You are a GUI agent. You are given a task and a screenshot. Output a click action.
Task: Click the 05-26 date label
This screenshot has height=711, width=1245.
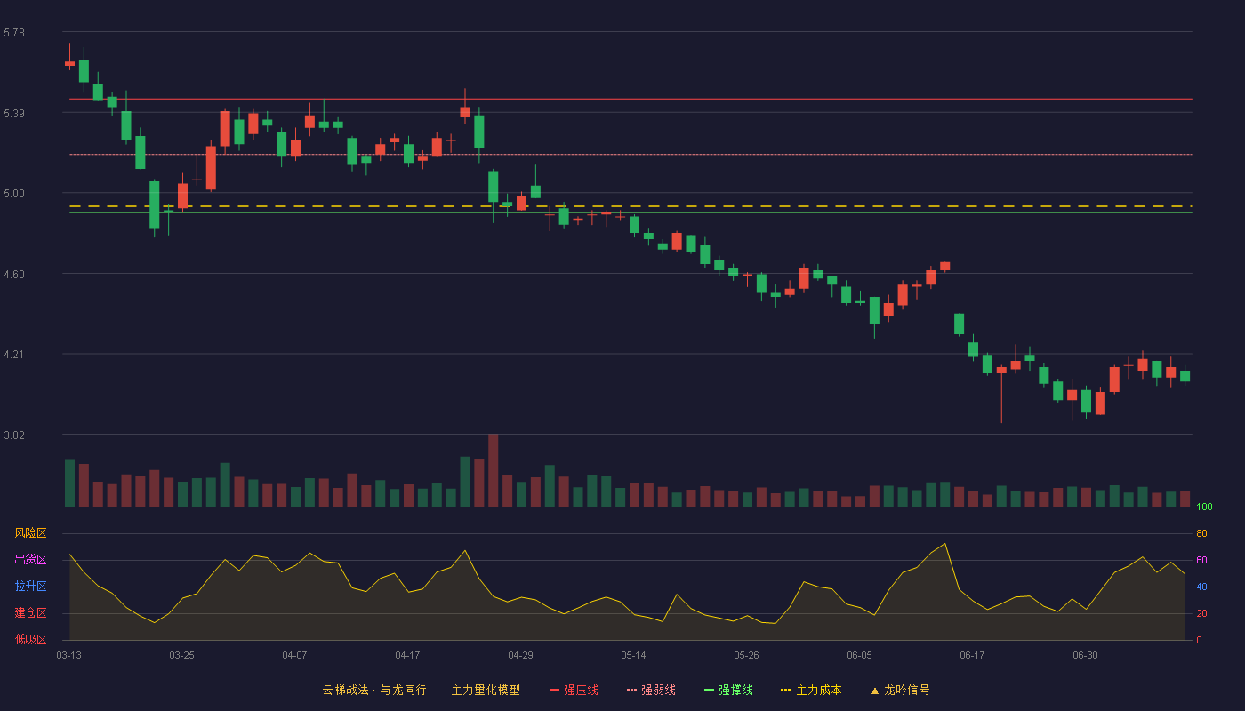pos(746,655)
